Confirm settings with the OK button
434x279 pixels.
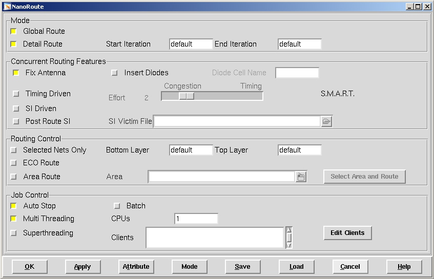point(30,267)
